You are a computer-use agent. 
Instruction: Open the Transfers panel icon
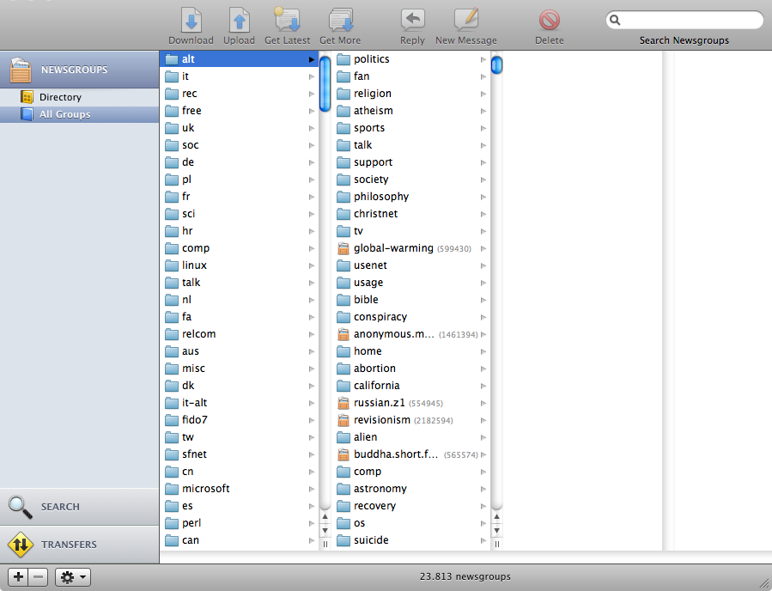[x=21, y=545]
